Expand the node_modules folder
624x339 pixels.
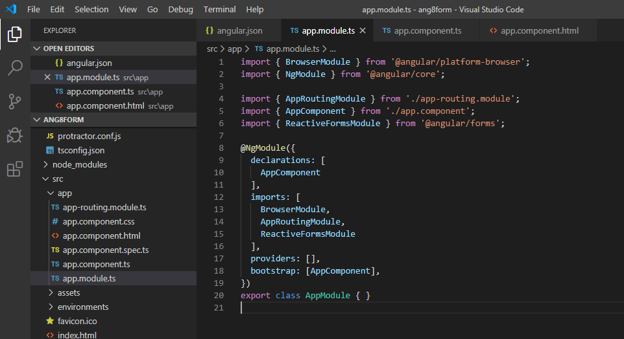[x=79, y=164]
